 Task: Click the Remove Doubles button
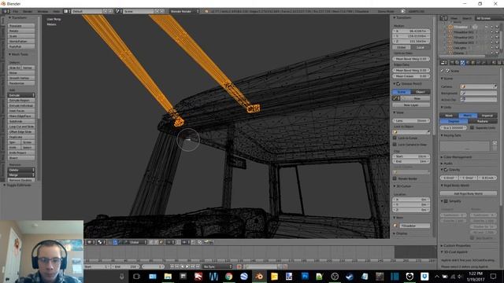[x=21, y=180]
